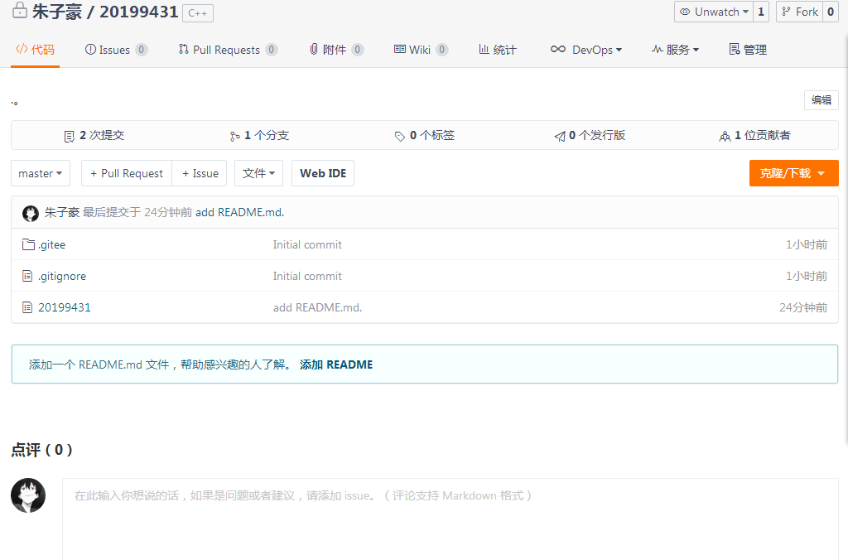View the 2 次提交 commits
Image resolution: width=848 pixels, height=560 pixels.
click(94, 135)
